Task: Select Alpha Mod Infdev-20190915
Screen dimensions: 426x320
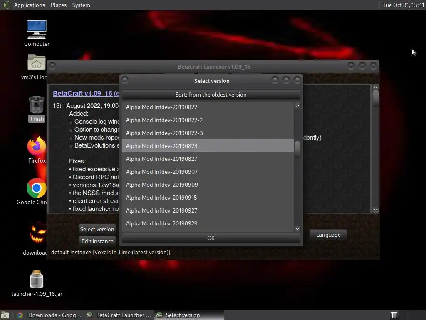Action: coord(208,197)
